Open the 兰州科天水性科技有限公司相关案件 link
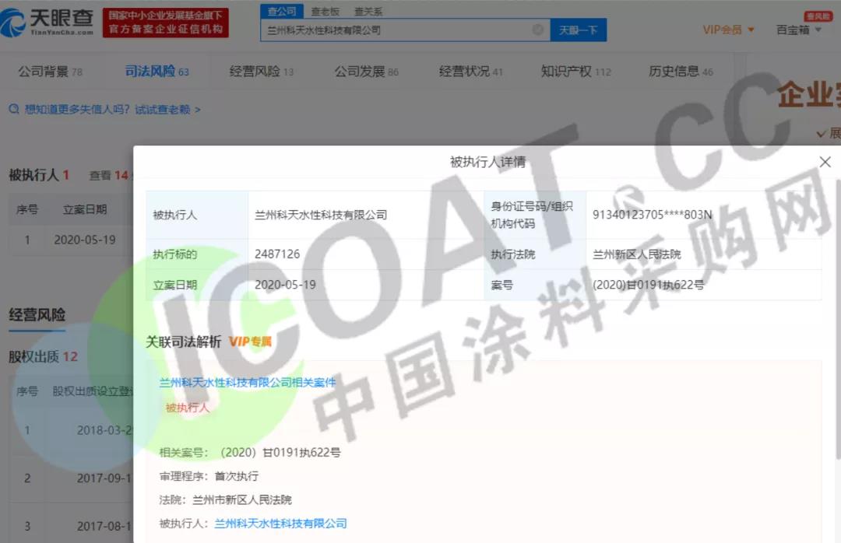This screenshot has height=543, width=841. (x=248, y=382)
